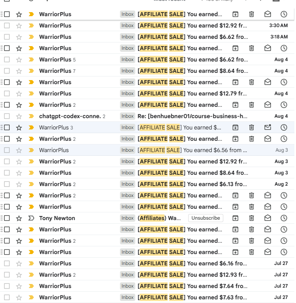Image resolution: width=296 pixels, height=303 pixels.
Task: Toggle importance marker on WarriorPlus 3 row
Action: click(x=31, y=127)
